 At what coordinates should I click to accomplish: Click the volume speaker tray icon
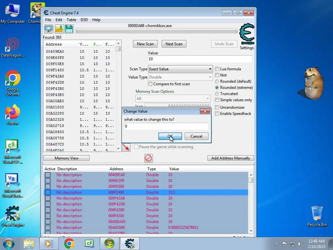(x=300, y=243)
